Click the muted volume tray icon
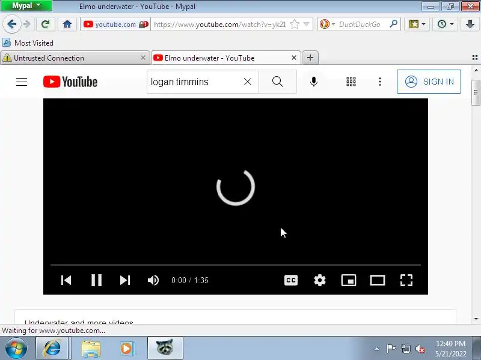Image resolution: width=481 pixels, height=360 pixels. tap(420, 349)
